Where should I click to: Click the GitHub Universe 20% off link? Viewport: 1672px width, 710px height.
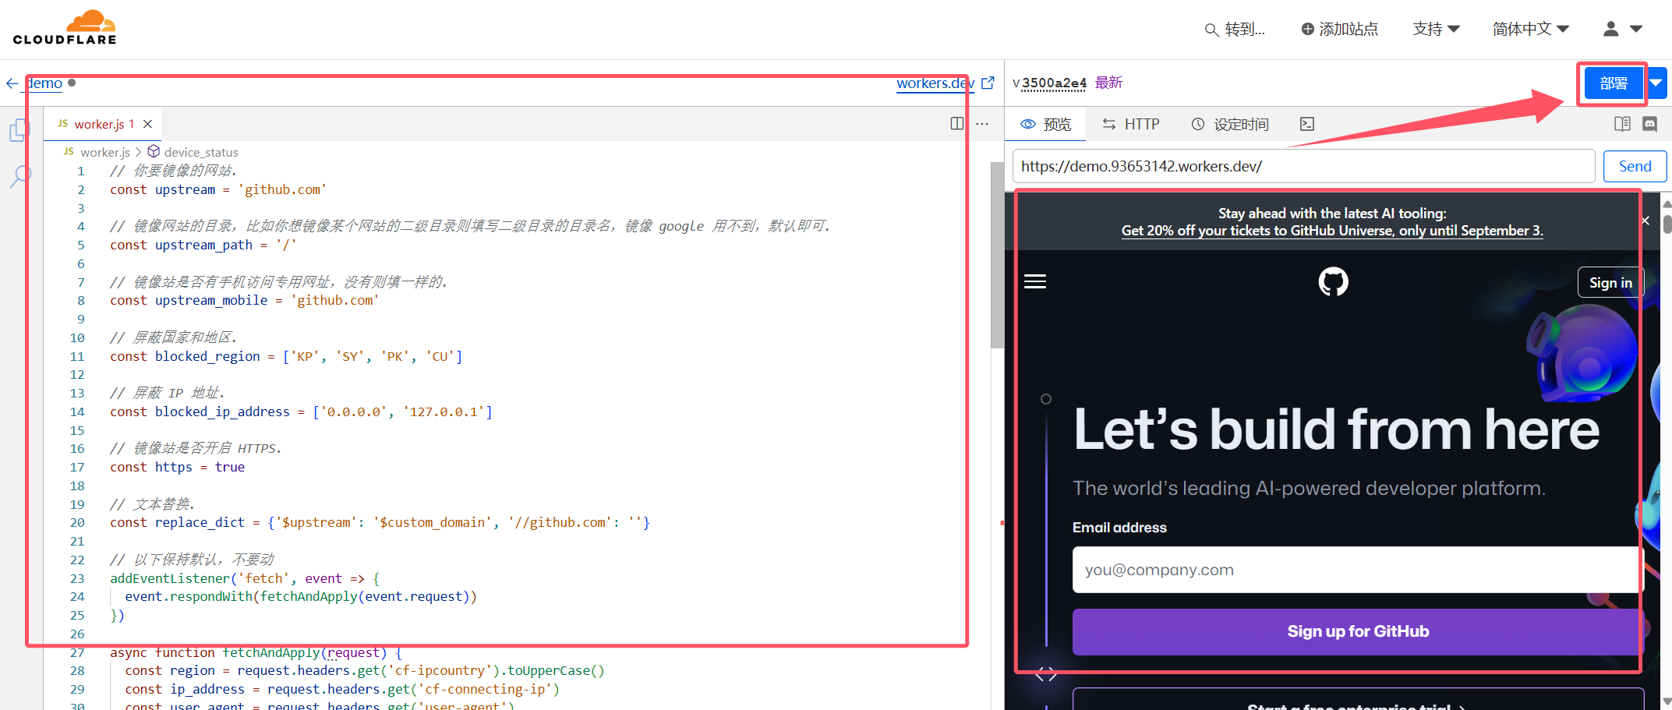coord(1332,231)
